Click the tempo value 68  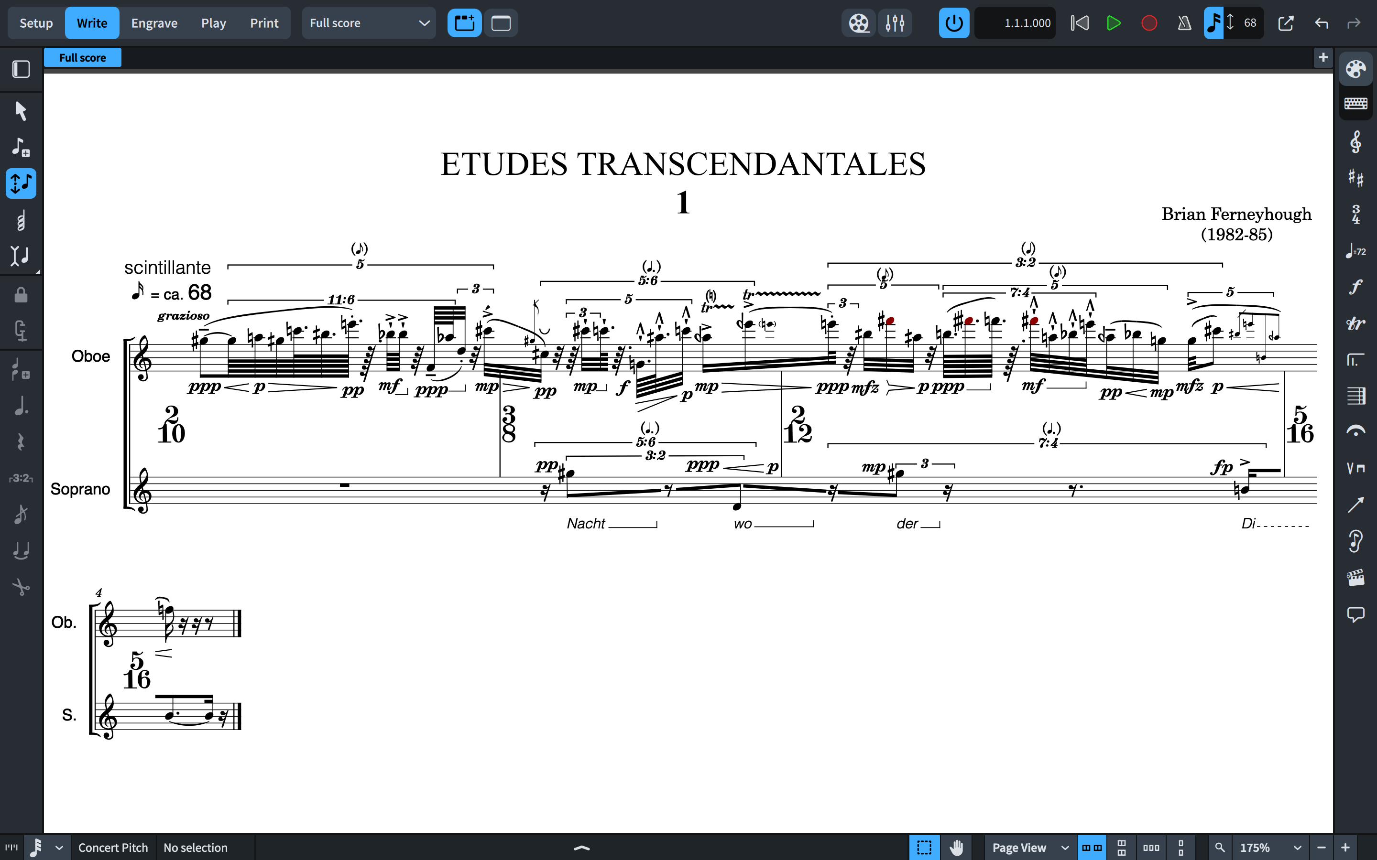pos(1249,23)
